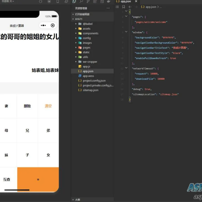The image size is (202, 202).
Task: Click the simulator refresh icon
Action: click(40, 2)
